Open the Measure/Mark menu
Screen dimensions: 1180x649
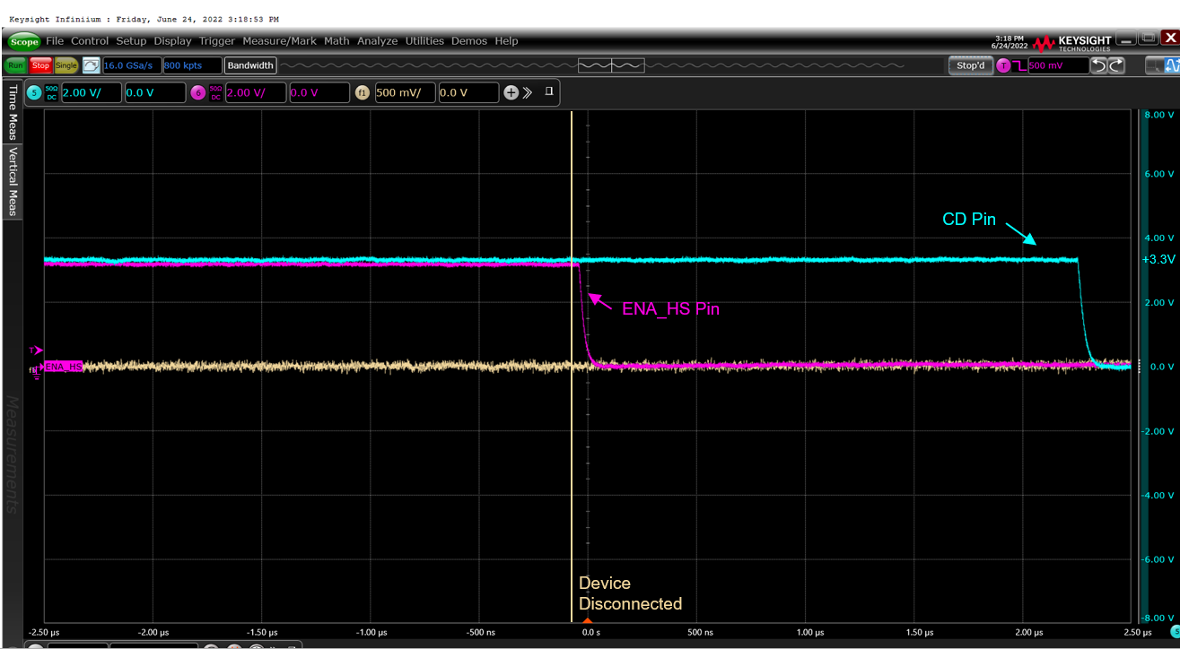[279, 41]
